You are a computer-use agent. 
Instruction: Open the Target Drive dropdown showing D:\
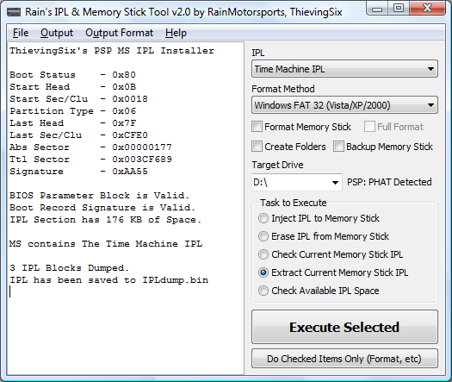tap(297, 182)
